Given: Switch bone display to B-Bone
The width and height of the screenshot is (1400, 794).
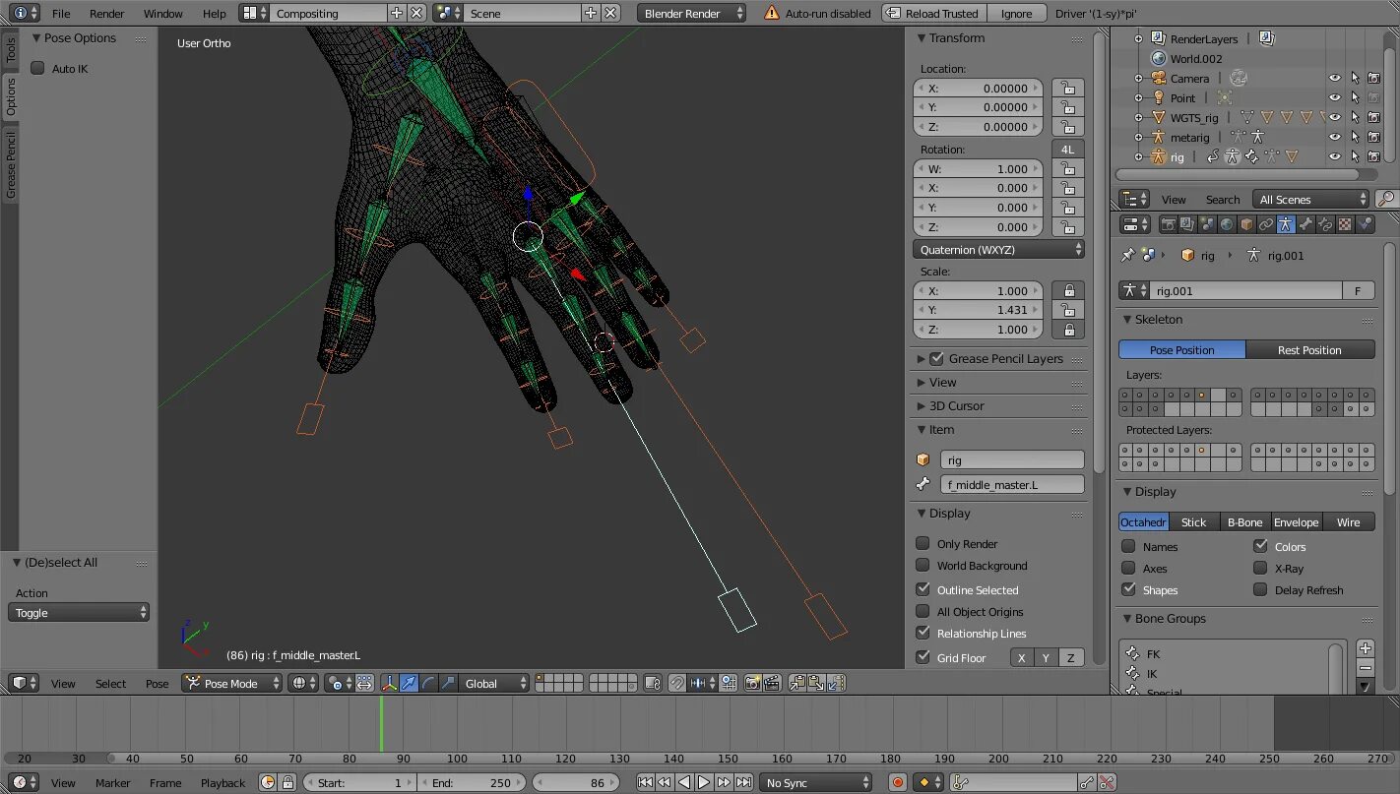Looking at the screenshot, I should 1244,521.
